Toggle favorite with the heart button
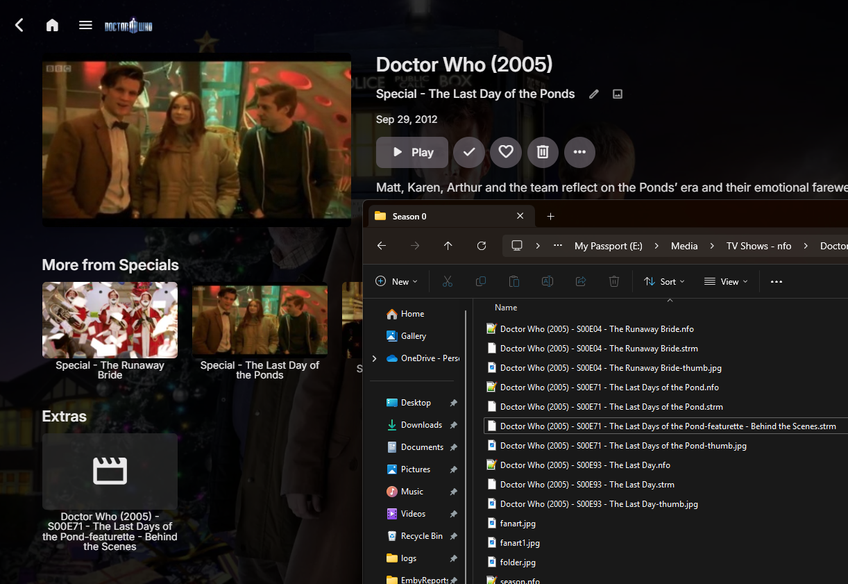Screen dimensions: 848x584 506,152
